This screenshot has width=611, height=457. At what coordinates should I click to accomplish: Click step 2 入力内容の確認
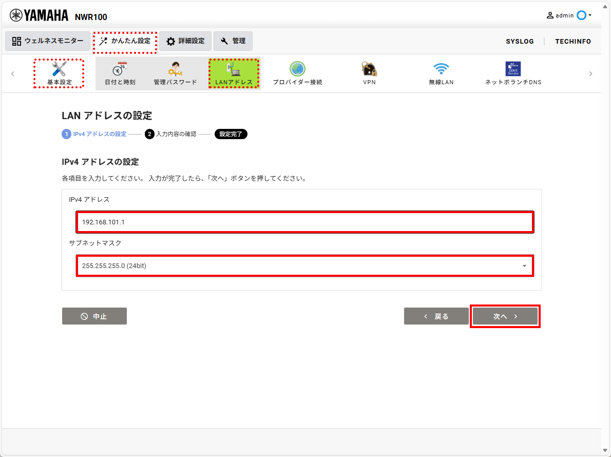(170, 134)
